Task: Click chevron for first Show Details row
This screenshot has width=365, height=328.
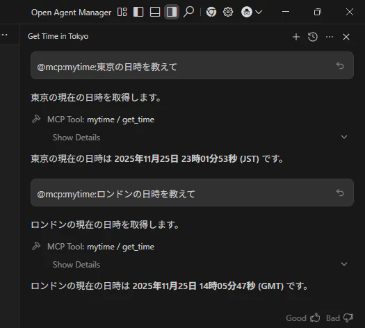Action: pos(344,137)
